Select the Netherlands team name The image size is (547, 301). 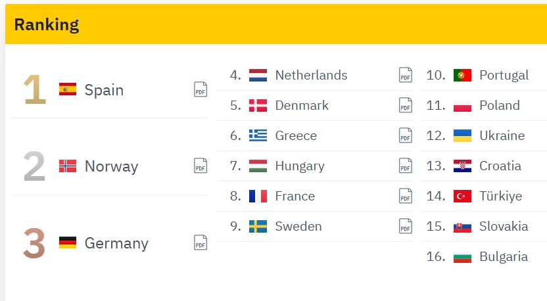311,75
